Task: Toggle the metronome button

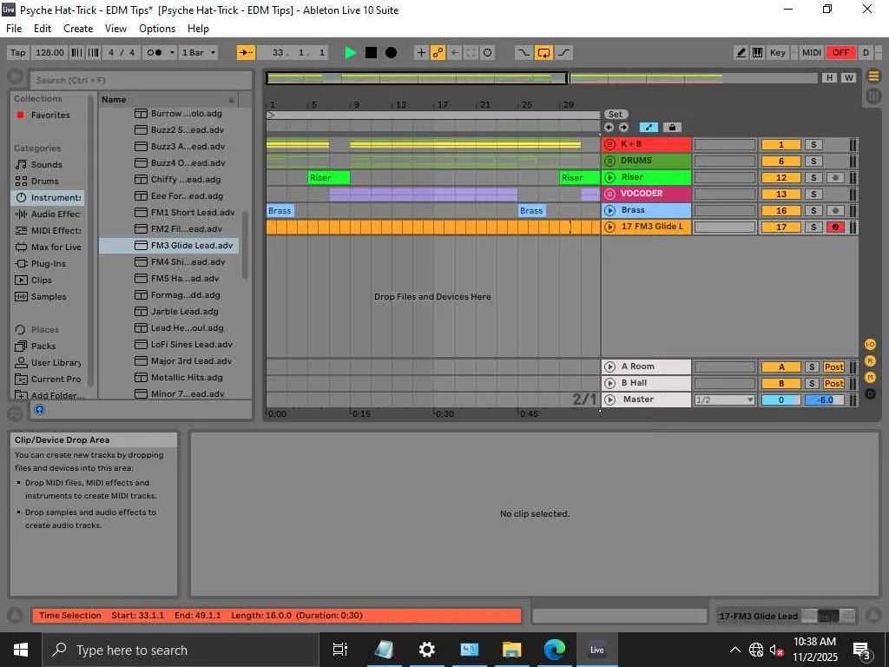Action: pyautogui.click(x=155, y=53)
